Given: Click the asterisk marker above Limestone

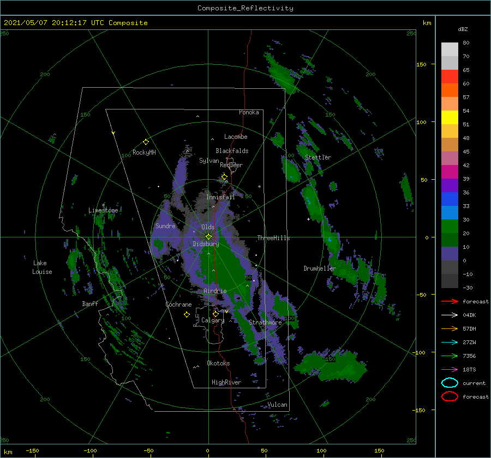Looking at the screenshot, I should (x=103, y=205).
